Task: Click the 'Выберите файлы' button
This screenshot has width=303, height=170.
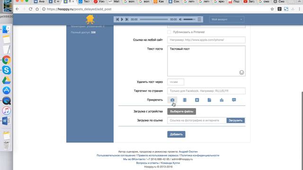Action: point(182,111)
